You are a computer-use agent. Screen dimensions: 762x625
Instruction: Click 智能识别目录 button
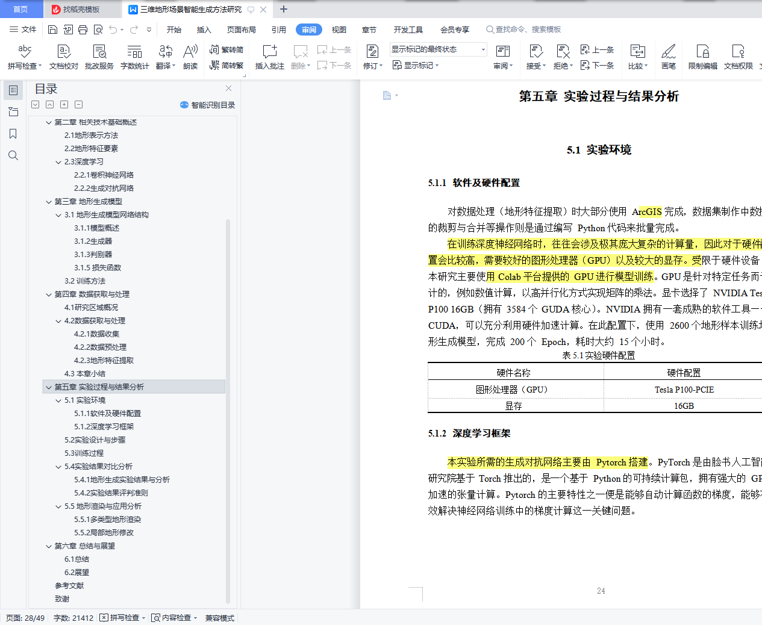click(x=207, y=105)
